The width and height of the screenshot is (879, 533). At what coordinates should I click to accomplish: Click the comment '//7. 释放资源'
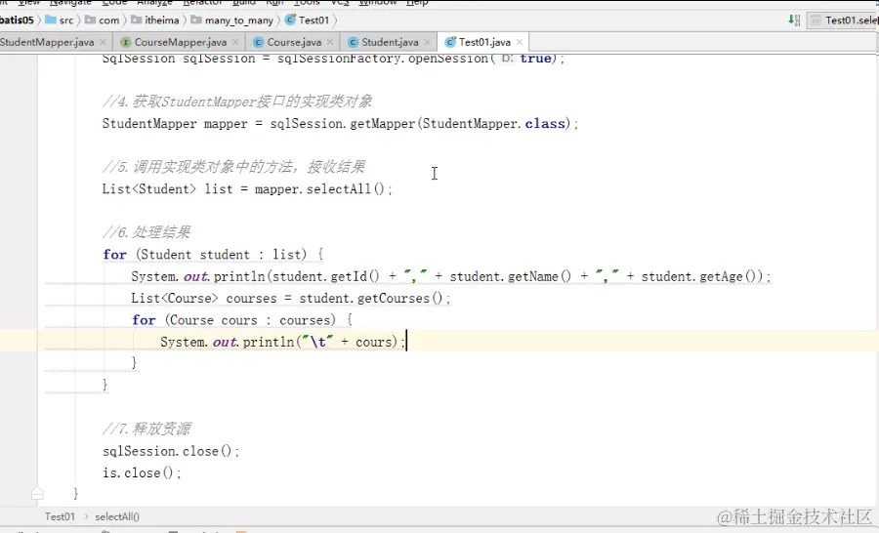tap(146, 430)
